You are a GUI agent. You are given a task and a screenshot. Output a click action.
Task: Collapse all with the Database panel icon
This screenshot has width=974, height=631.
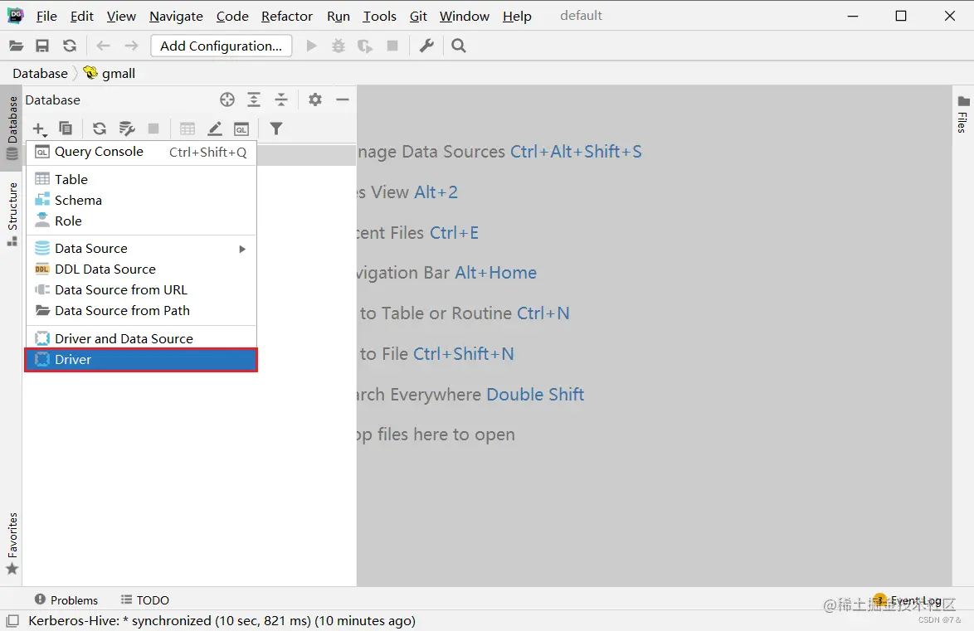point(281,100)
